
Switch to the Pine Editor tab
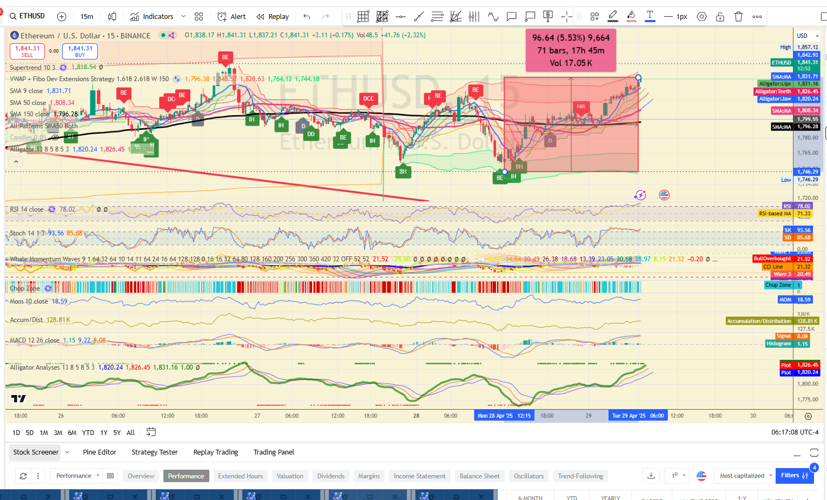(100, 452)
